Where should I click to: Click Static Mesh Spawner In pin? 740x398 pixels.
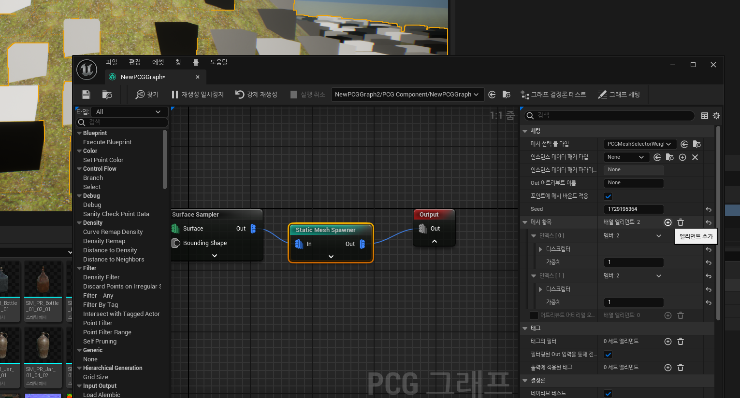coord(299,244)
